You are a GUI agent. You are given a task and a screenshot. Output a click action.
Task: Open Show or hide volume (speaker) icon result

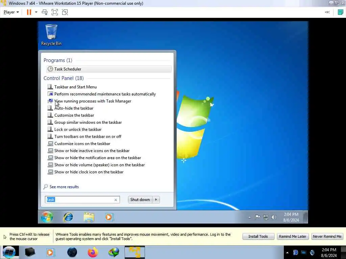[x=99, y=165]
